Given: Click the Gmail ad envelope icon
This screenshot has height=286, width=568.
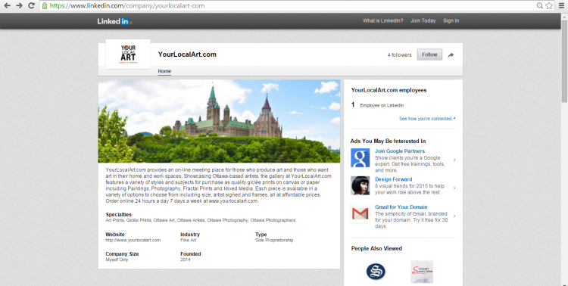Looking at the screenshot, I should point(360,213).
